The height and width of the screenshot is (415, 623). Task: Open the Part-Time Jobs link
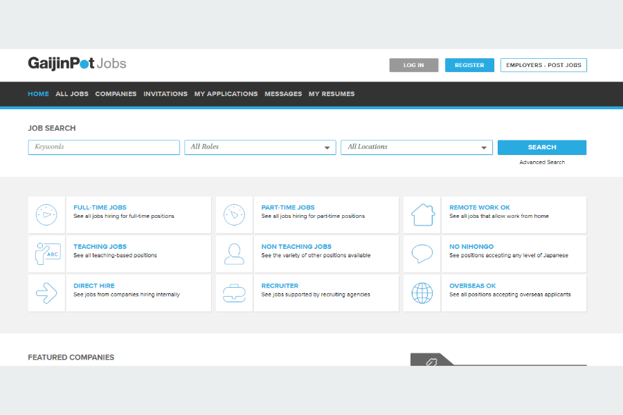tap(288, 207)
